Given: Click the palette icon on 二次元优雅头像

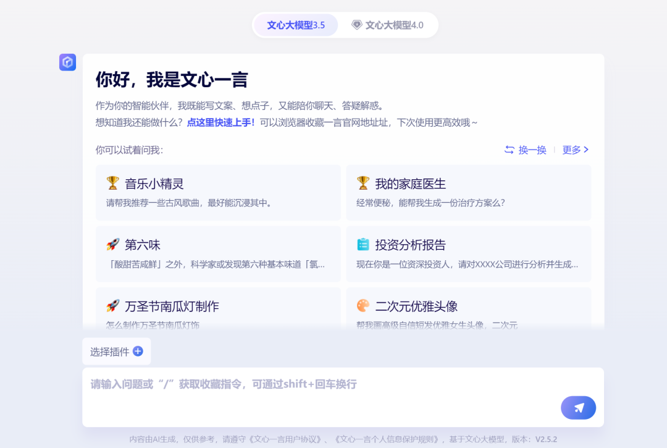Looking at the screenshot, I should pos(363,305).
